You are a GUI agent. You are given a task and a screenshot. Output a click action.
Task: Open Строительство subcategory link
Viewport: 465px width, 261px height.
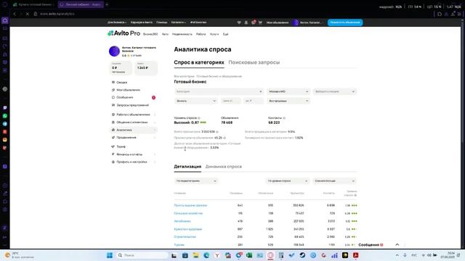tap(185, 237)
